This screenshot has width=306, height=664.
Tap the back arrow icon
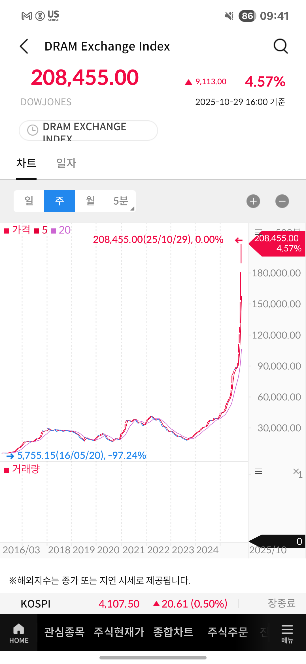coord(24,46)
